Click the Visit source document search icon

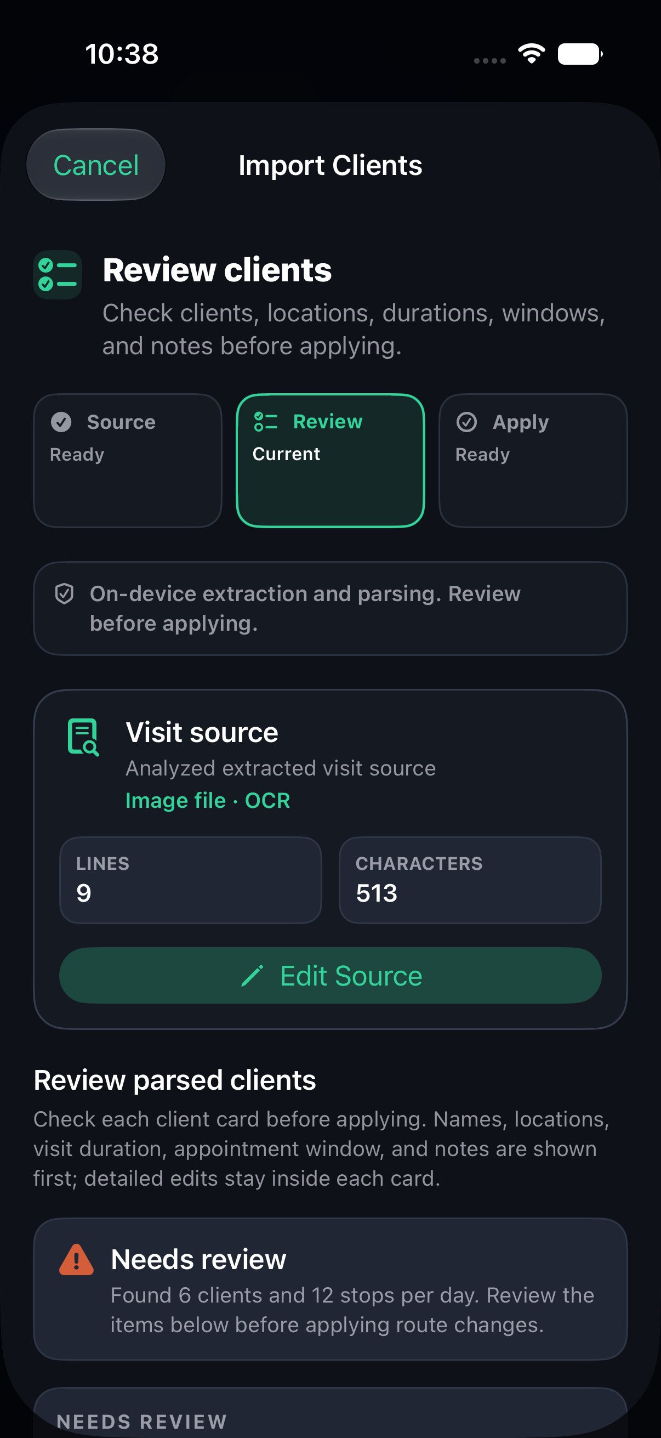tap(83, 738)
